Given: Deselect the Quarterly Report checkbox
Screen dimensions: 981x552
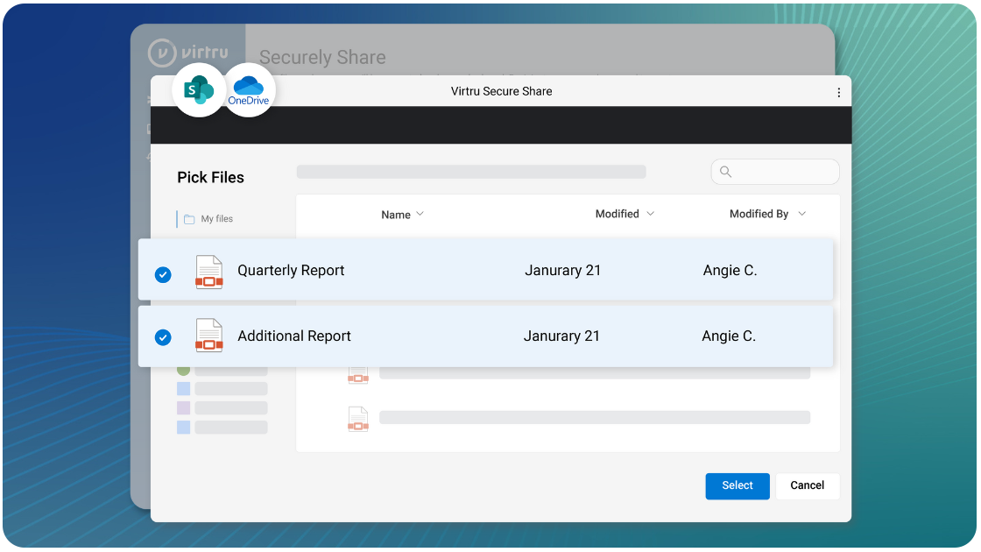Looking at the screenshot, I should [x=163, y=274].
